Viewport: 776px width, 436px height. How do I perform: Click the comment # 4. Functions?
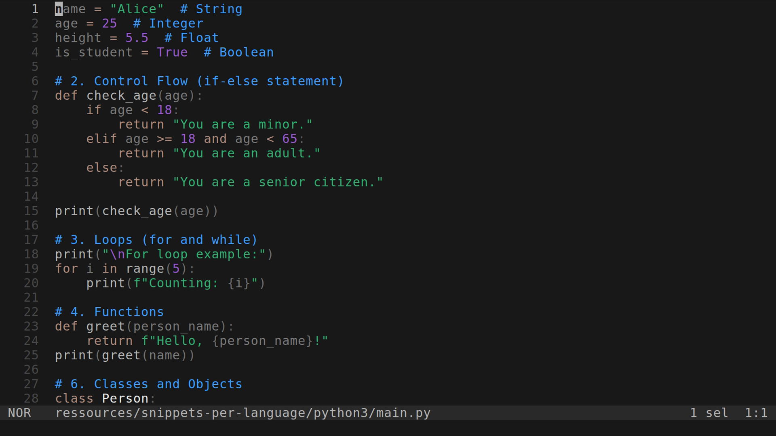click(109, 312)
